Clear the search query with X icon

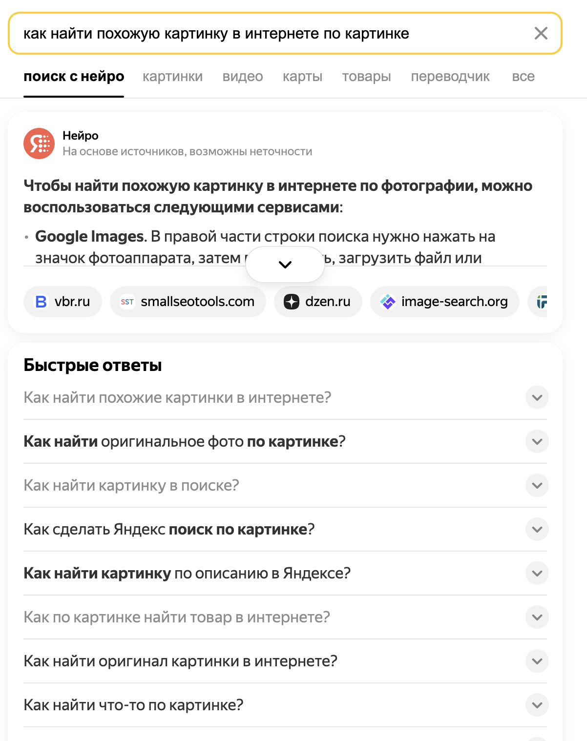click(x=541, y=33)
